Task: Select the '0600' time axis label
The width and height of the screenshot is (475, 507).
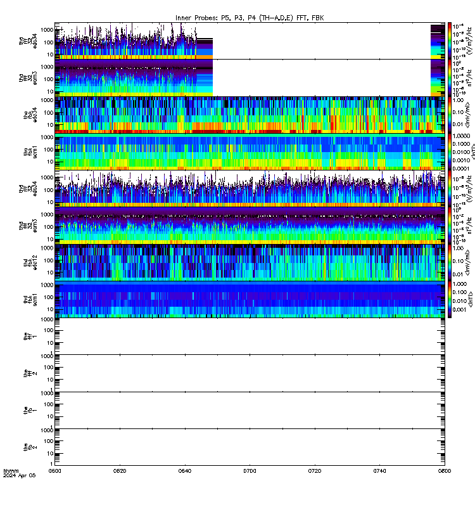Action: point(54,471)
